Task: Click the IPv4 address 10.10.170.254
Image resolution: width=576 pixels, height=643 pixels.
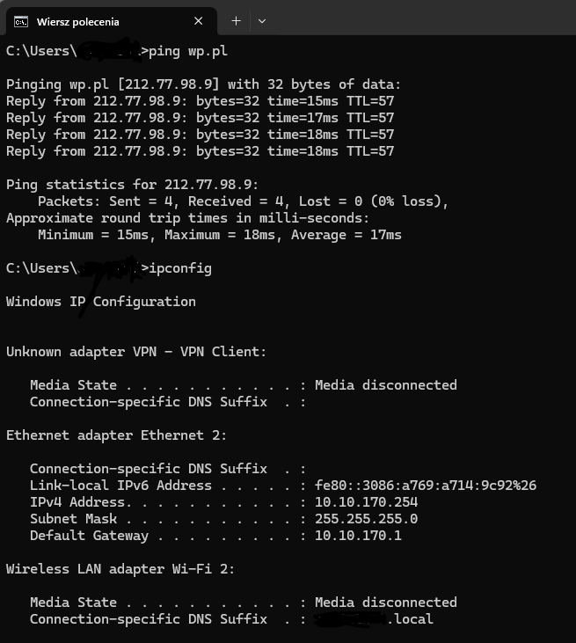Action: 366,502
